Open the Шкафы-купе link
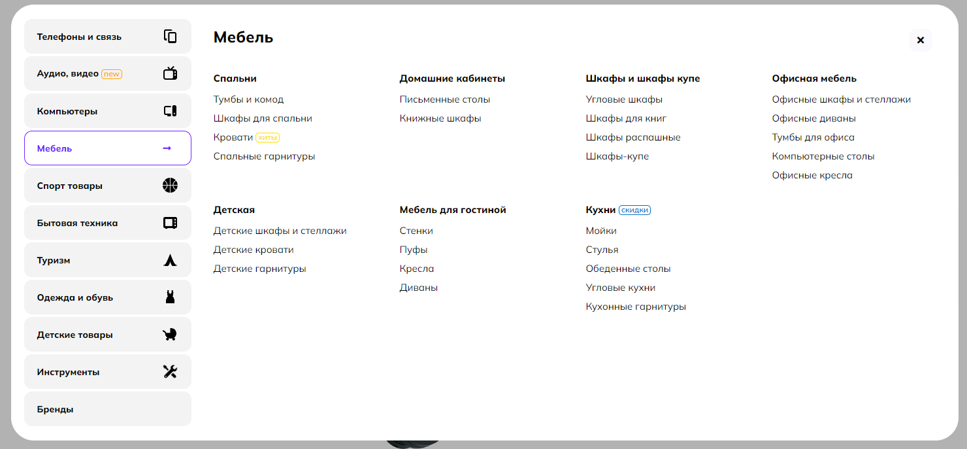Screen dimensions: 967x449 tap(617, 156)
